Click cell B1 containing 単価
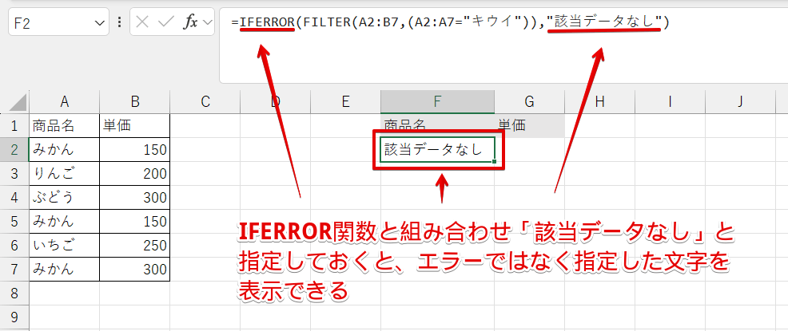The width and height of the screenshot is (788, 331). [x=135, y=125]
